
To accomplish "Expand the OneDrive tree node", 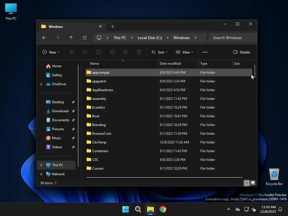I will click(41, 84).
